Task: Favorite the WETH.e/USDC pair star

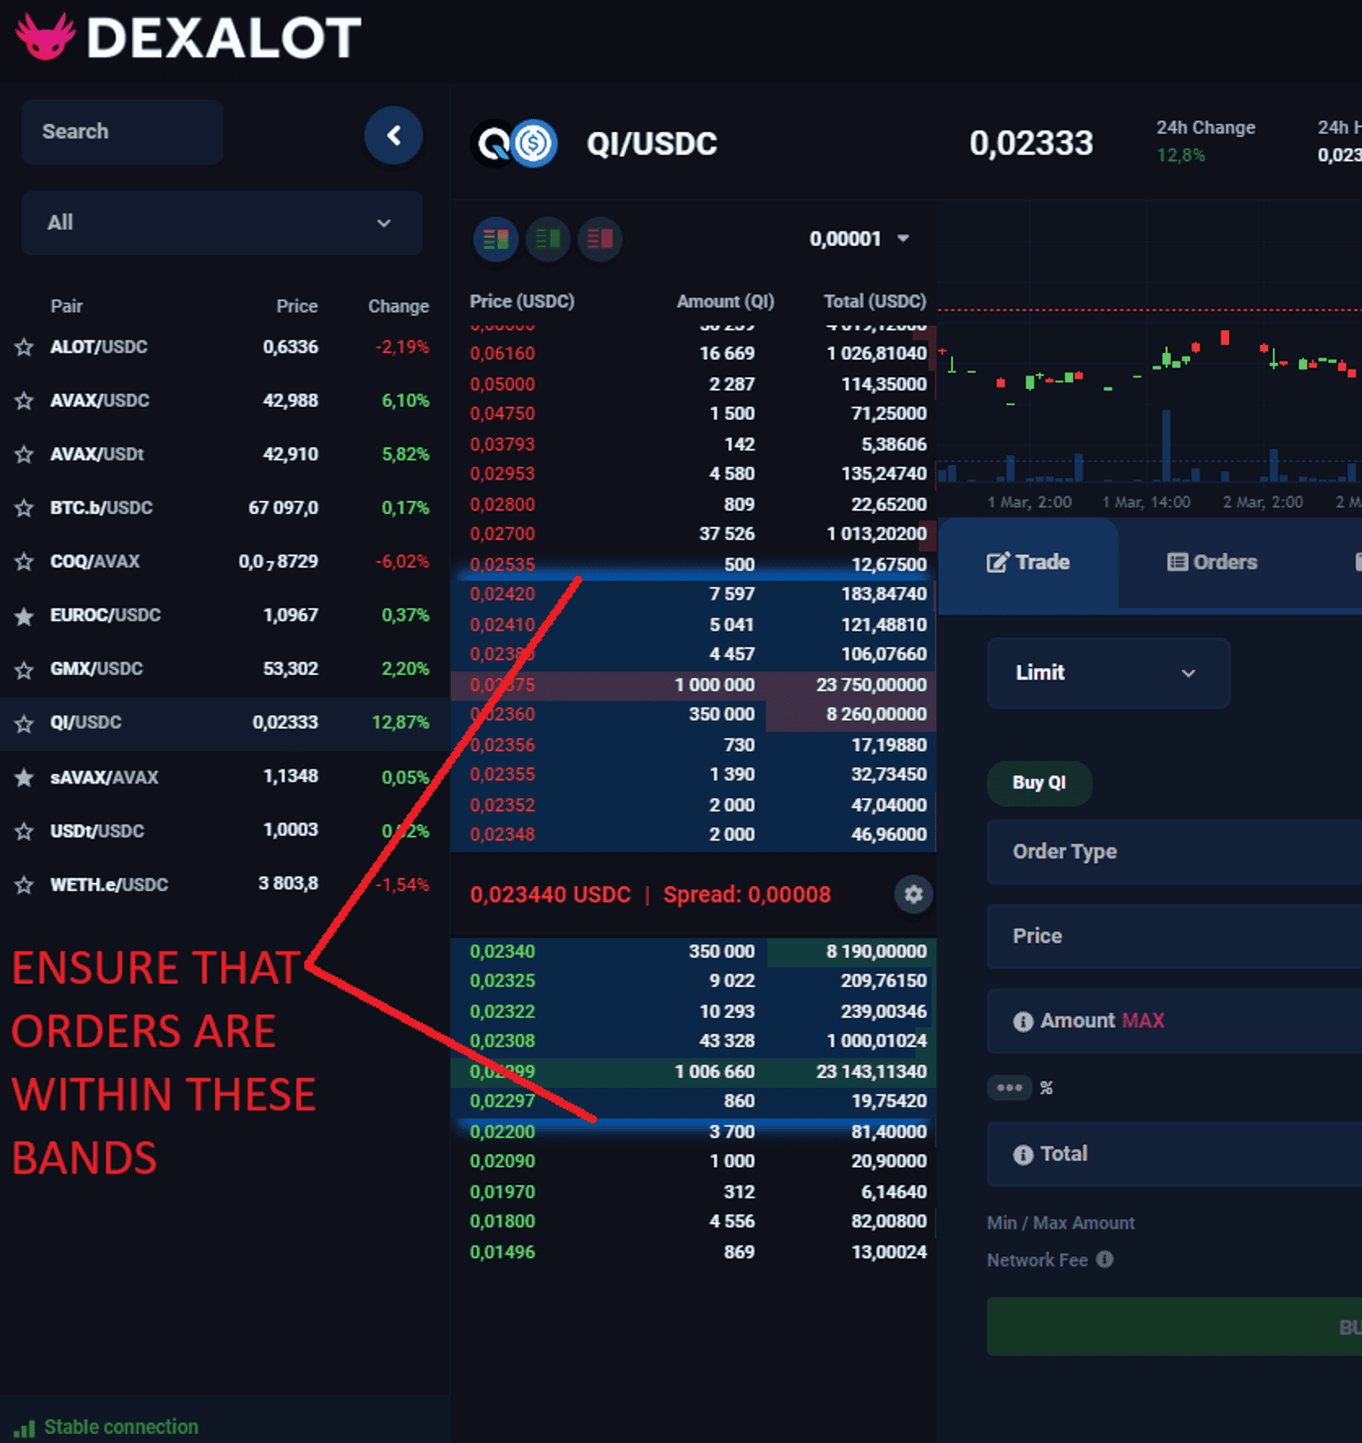Action: pyautogui.click(x=24, y=884)
